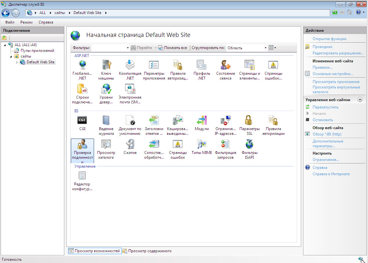368x263 pixels.
Task: Open Состояние сеанса (Session State) icon
Action: (x=225, y=65)
